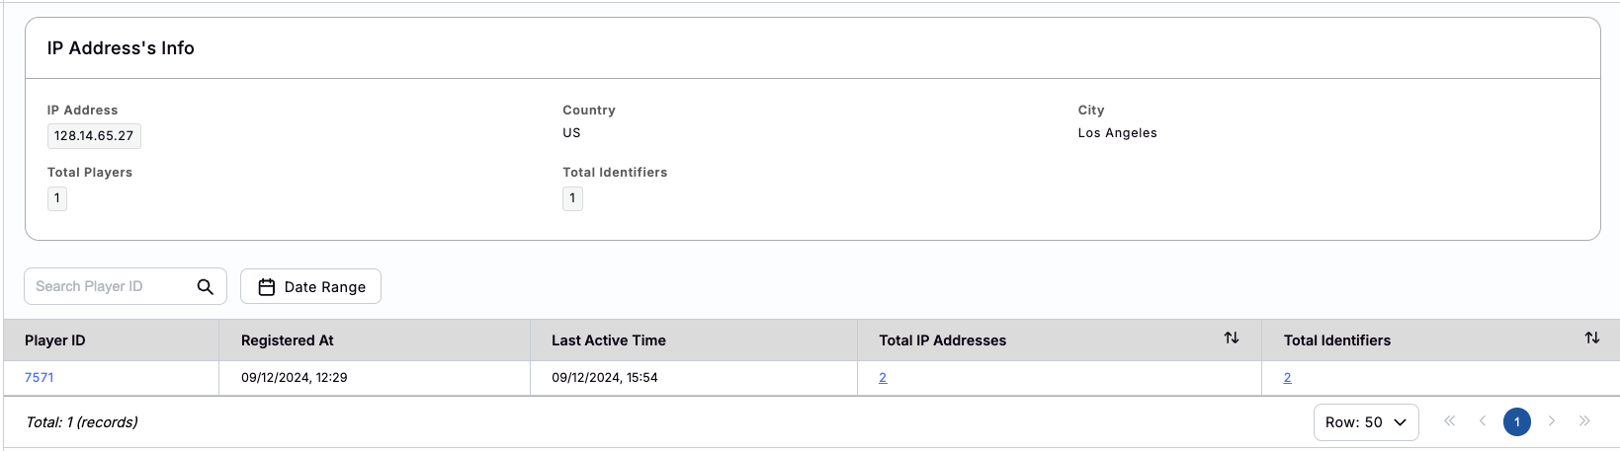This screenshot has width=1620, height=451.
Task: Open Total IP Addresses value link for player 7571
Action: [883, 378]
